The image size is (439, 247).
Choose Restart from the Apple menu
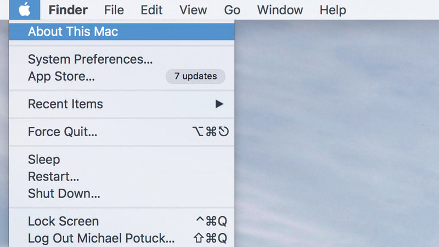pyautogui.click(x=54, y=177)
